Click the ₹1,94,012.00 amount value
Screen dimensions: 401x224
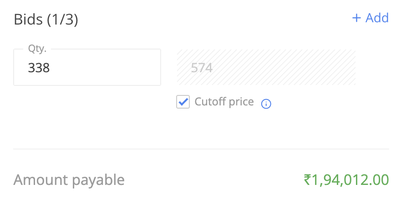coord(346,180)
